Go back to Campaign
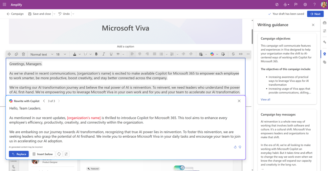 (15, 14)
